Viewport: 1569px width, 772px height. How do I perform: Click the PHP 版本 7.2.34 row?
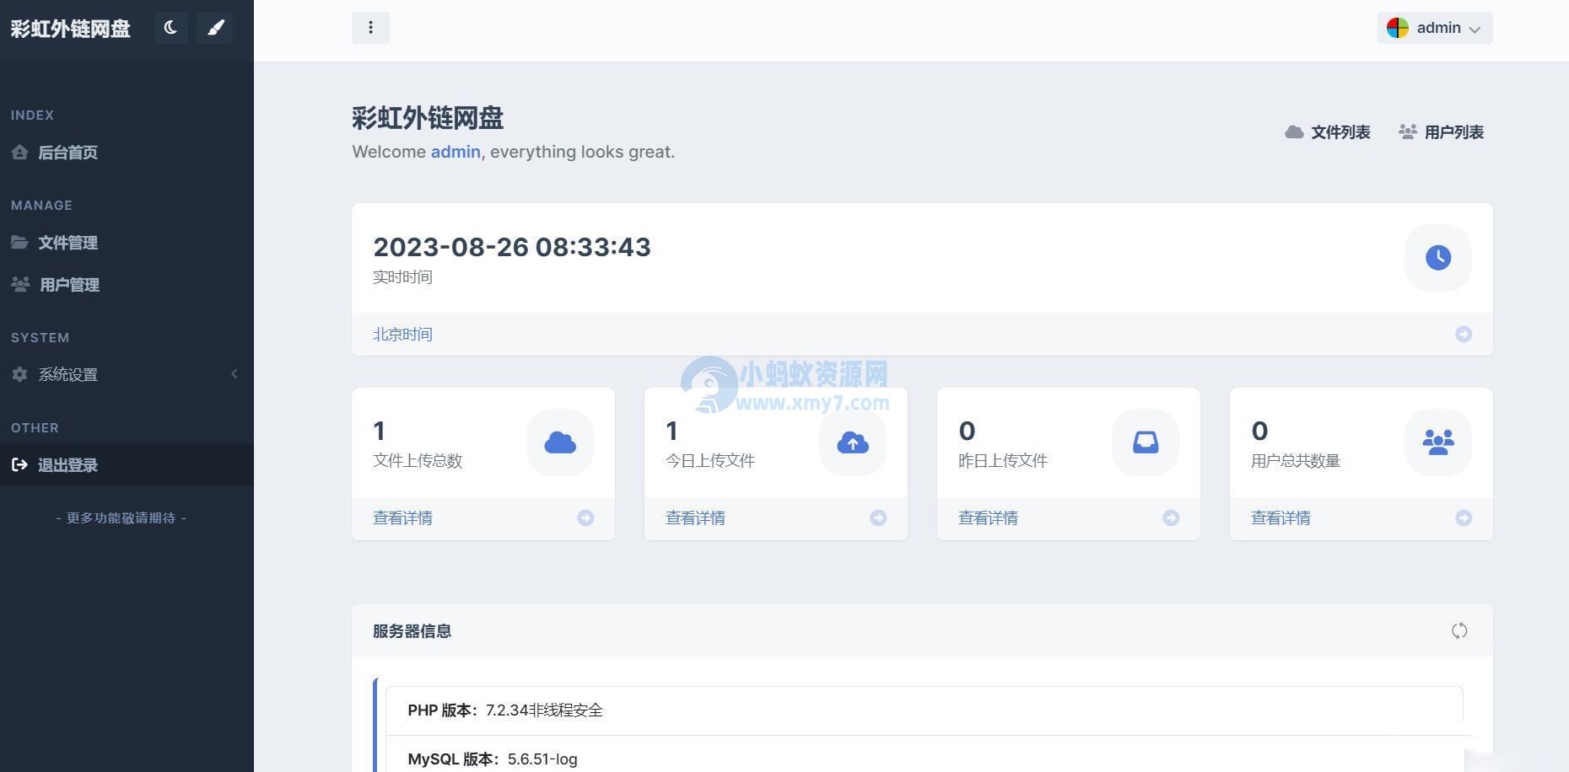tap(924, 710)
